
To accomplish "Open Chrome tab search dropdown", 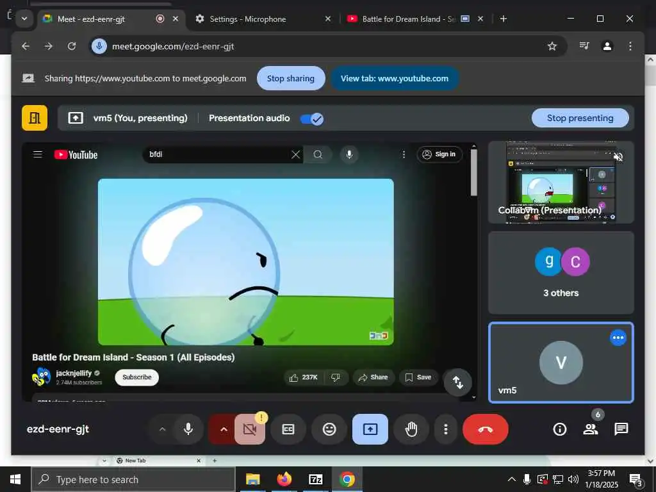I will tap(24, 19).
